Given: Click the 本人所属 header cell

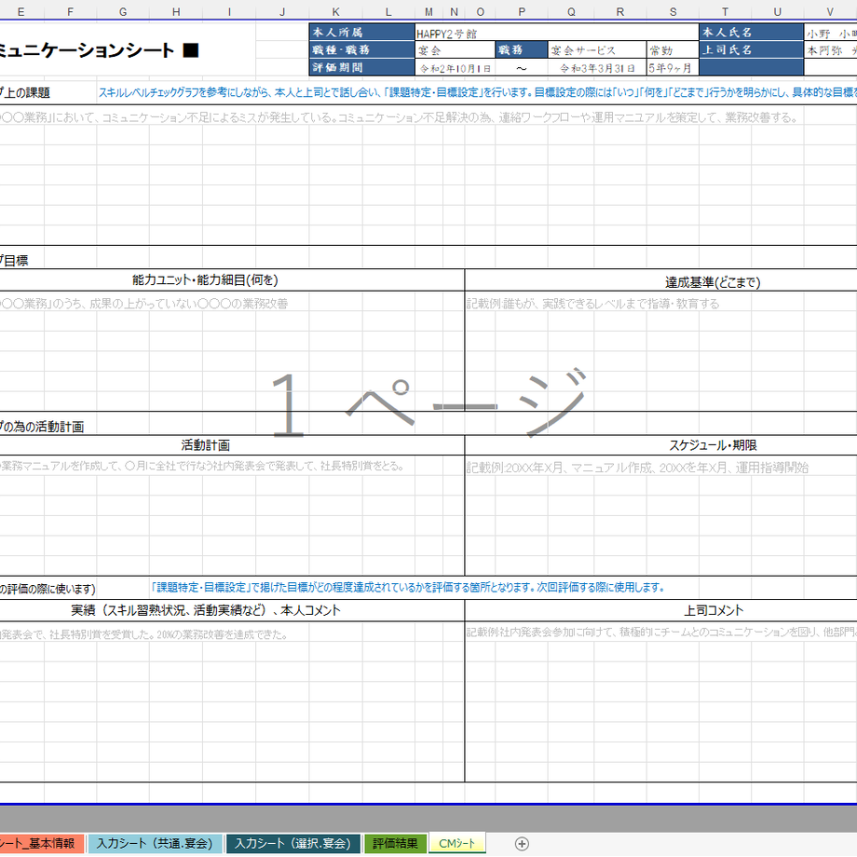Looking at the screenshot, I should pyautogui.click(x=361, y=33).
